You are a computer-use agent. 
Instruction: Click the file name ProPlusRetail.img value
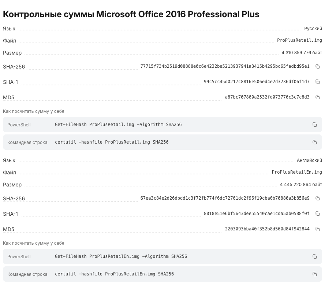299,40
